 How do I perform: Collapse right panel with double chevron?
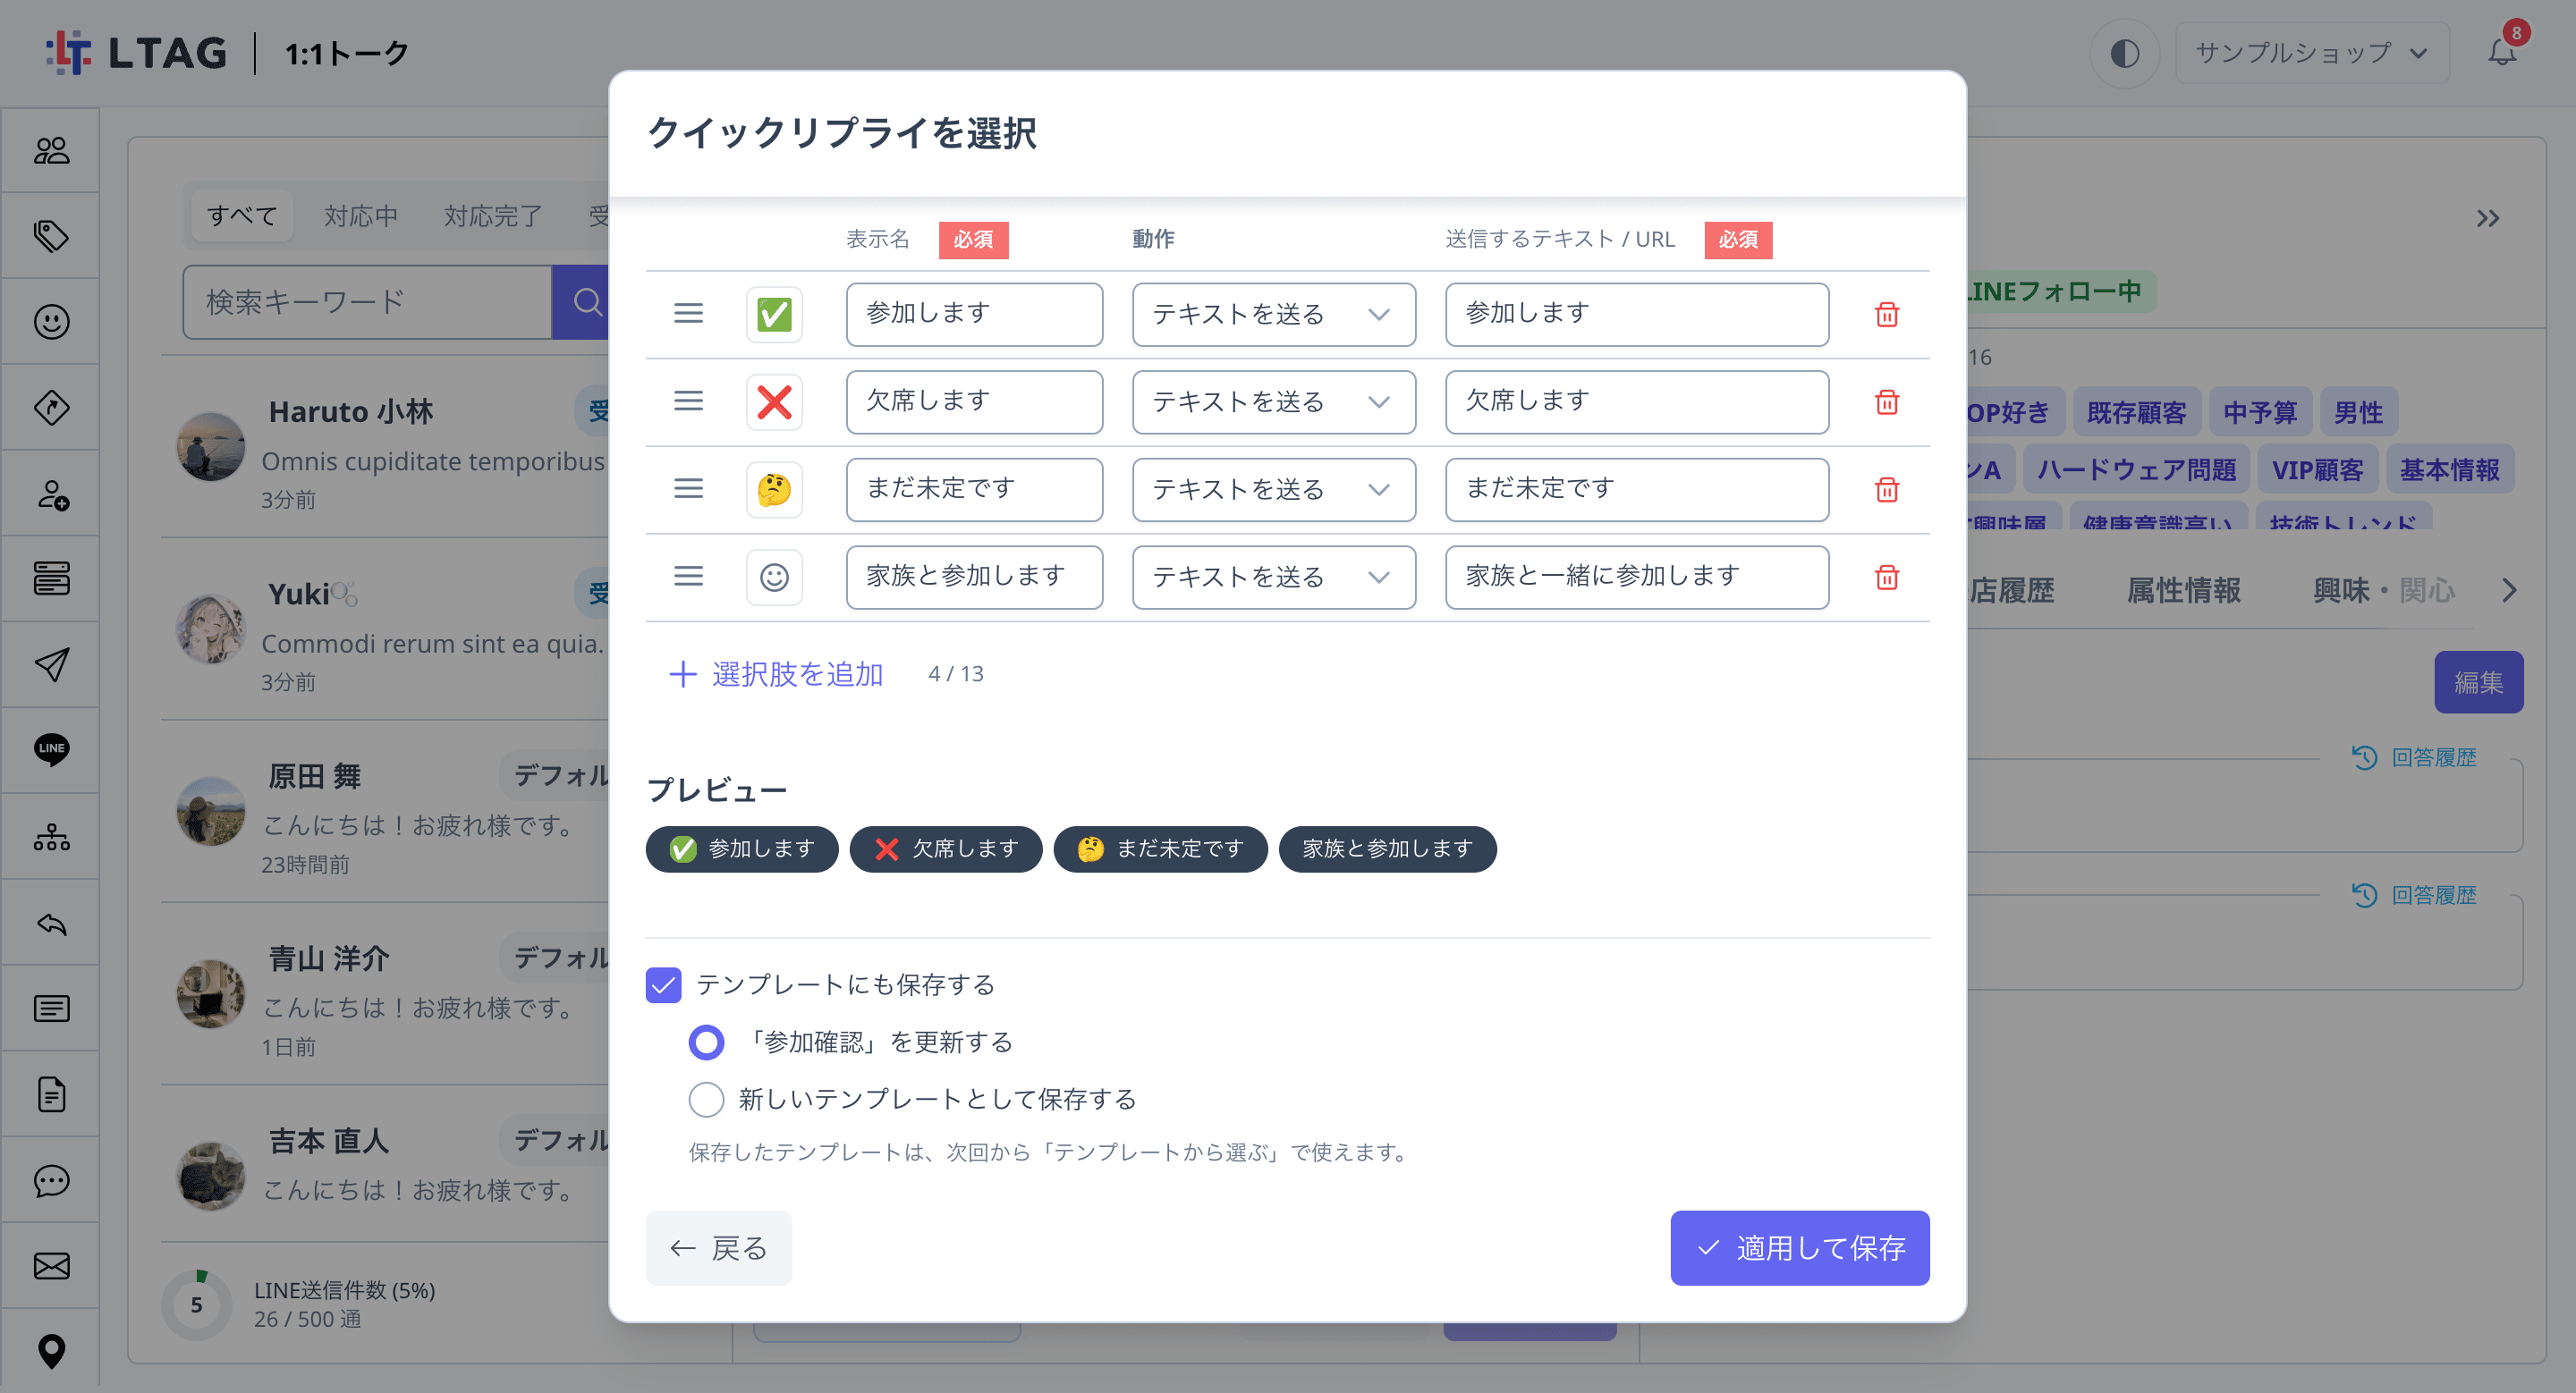pyautogui.click(x=2487, y=218)
